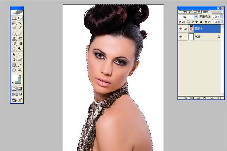Screen dimensions: 227x151
Task: Select the 图层 1 layer thumbnail
Action: pos(191,28)
